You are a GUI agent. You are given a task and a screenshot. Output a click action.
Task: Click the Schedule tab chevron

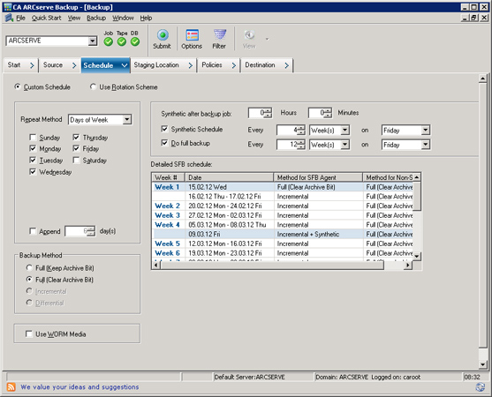tap(125, 65)
